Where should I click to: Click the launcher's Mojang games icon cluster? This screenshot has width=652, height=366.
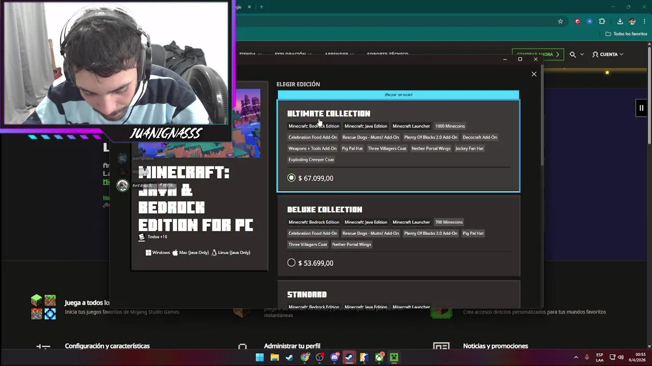coord(43,307)
